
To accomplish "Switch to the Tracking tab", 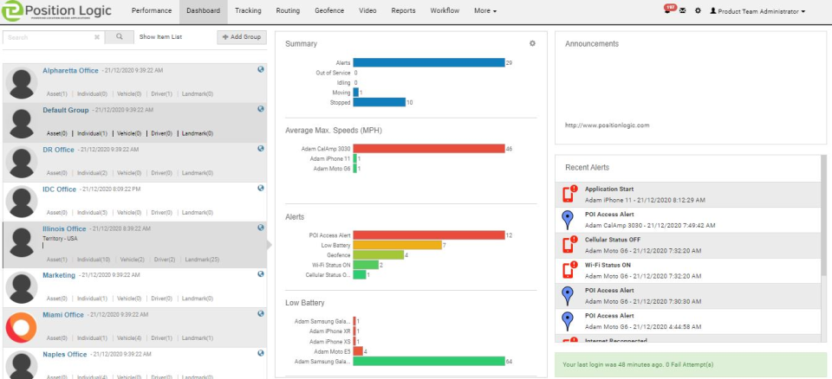I will 248,10.
